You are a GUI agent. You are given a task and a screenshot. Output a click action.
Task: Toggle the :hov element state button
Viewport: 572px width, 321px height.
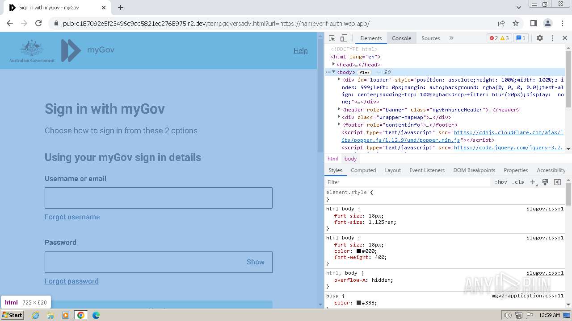click(x=500, y=182)
